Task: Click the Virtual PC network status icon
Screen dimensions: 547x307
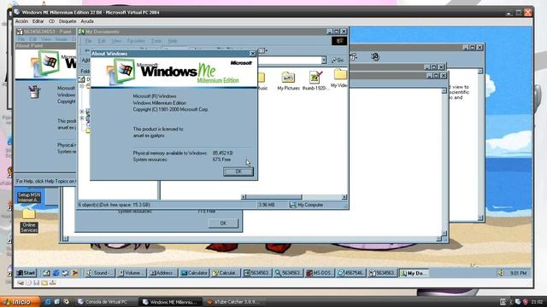Action: click(52, 283)
